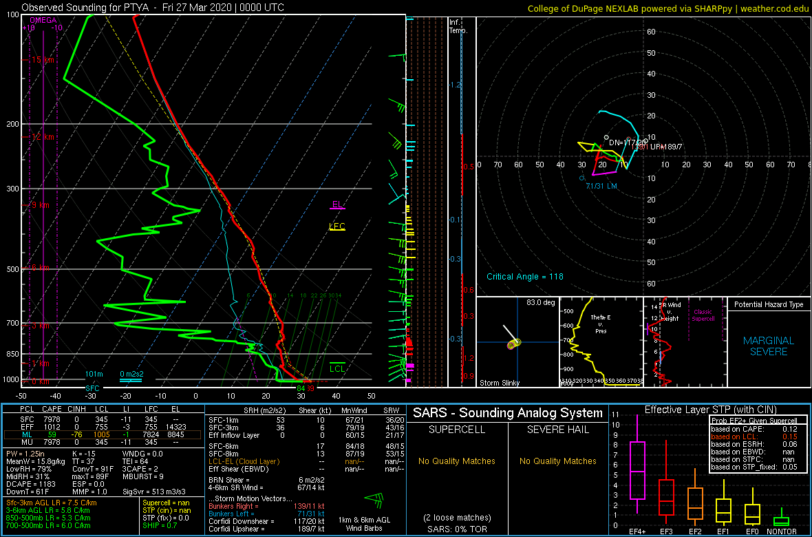Click the 'based on LCL:' probability row
The width and height of the screenshot is (812, 537).
pos(753,437)
